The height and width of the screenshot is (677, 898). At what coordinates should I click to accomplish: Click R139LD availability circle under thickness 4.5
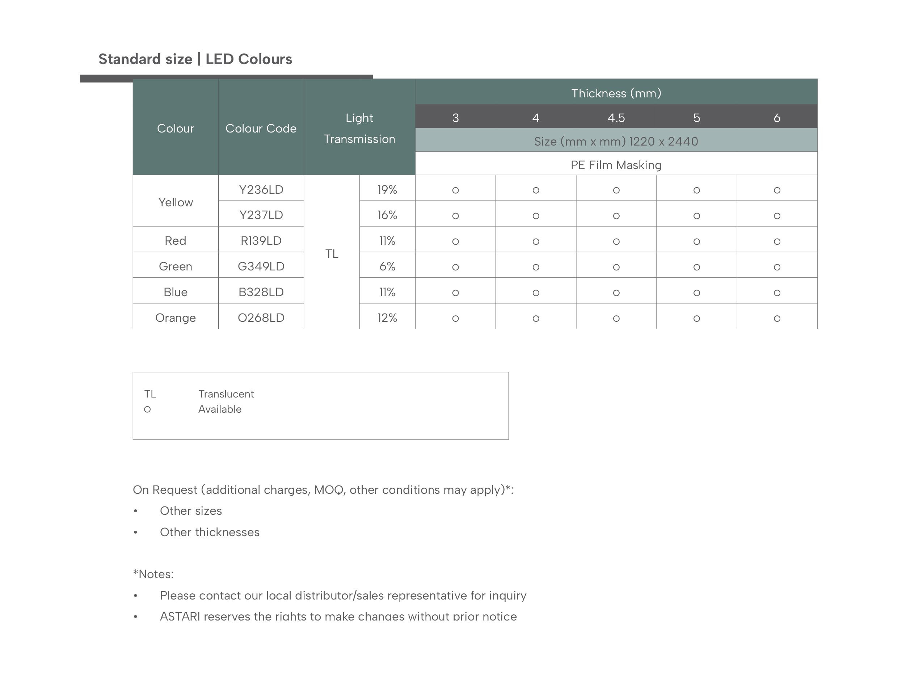(616, 241)
